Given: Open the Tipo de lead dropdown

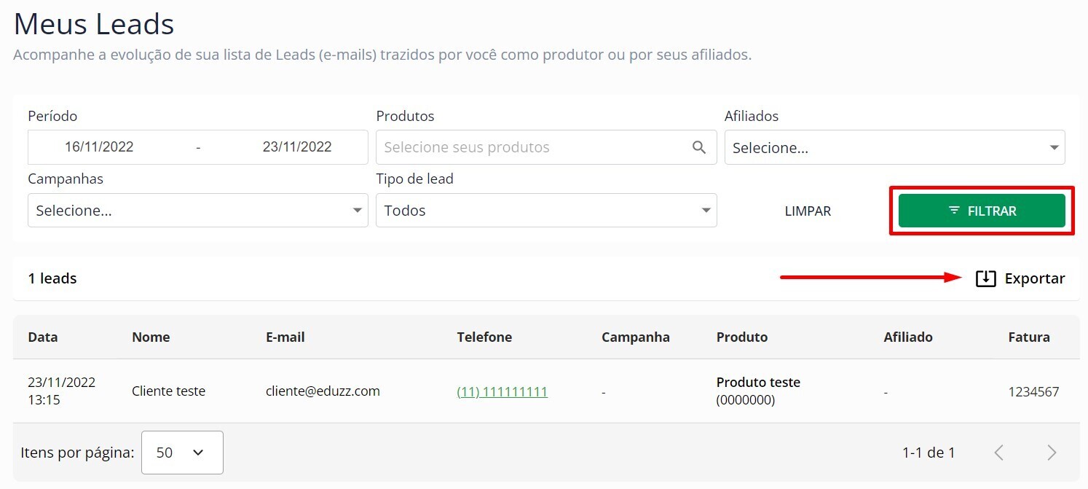Looking at the screenshot, I should coord(546,211).
